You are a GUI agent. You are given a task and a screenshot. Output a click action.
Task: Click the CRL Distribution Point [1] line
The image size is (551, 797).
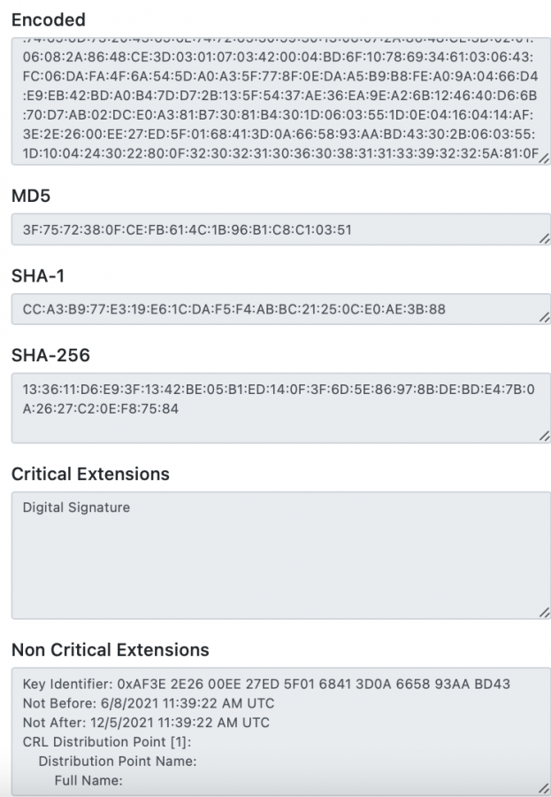click(x=107, y=742)
